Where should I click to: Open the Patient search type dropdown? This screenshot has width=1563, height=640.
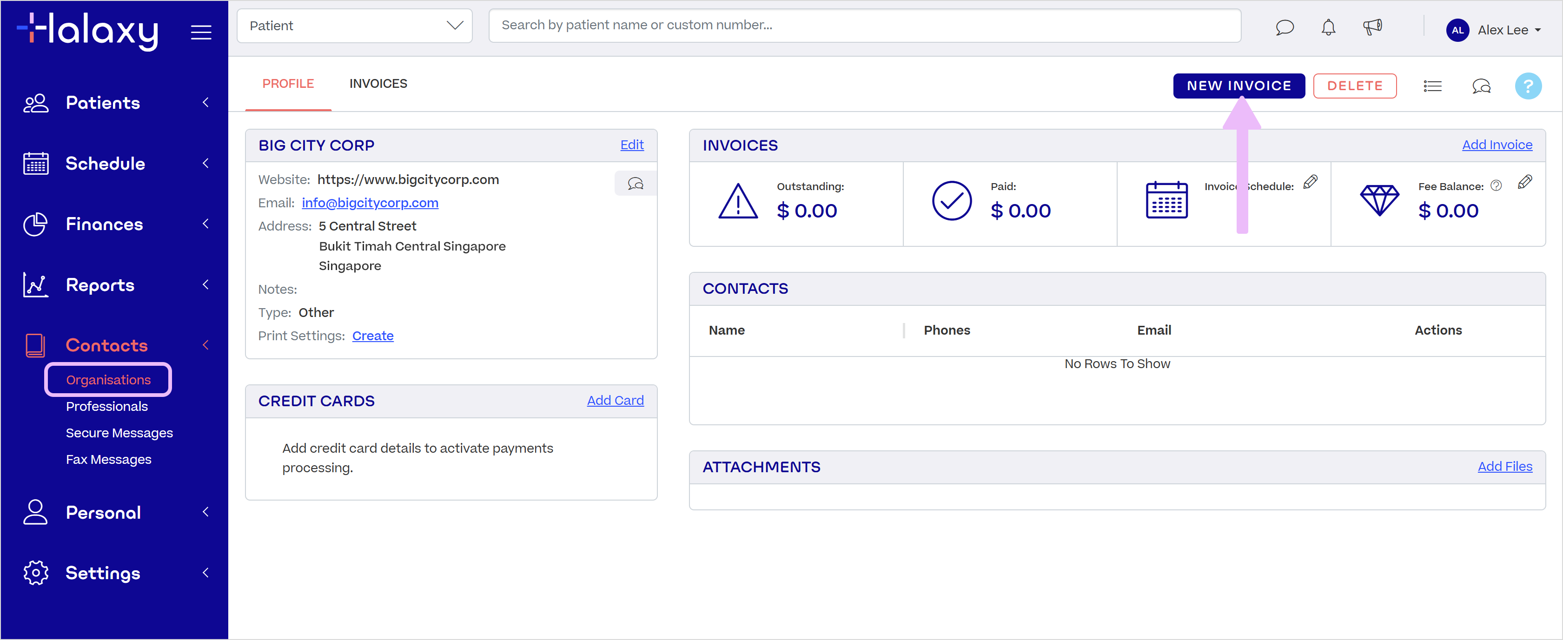coord(354,26)
